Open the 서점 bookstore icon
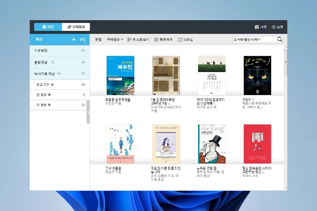This screenshot has height=211, width=317. (x=260, y=27)
